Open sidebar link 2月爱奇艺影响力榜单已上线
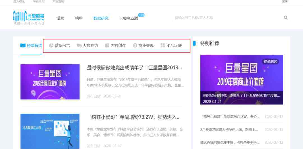Image resolution: width=303 pixels, height=149 pixels. [x=229, y=129]
